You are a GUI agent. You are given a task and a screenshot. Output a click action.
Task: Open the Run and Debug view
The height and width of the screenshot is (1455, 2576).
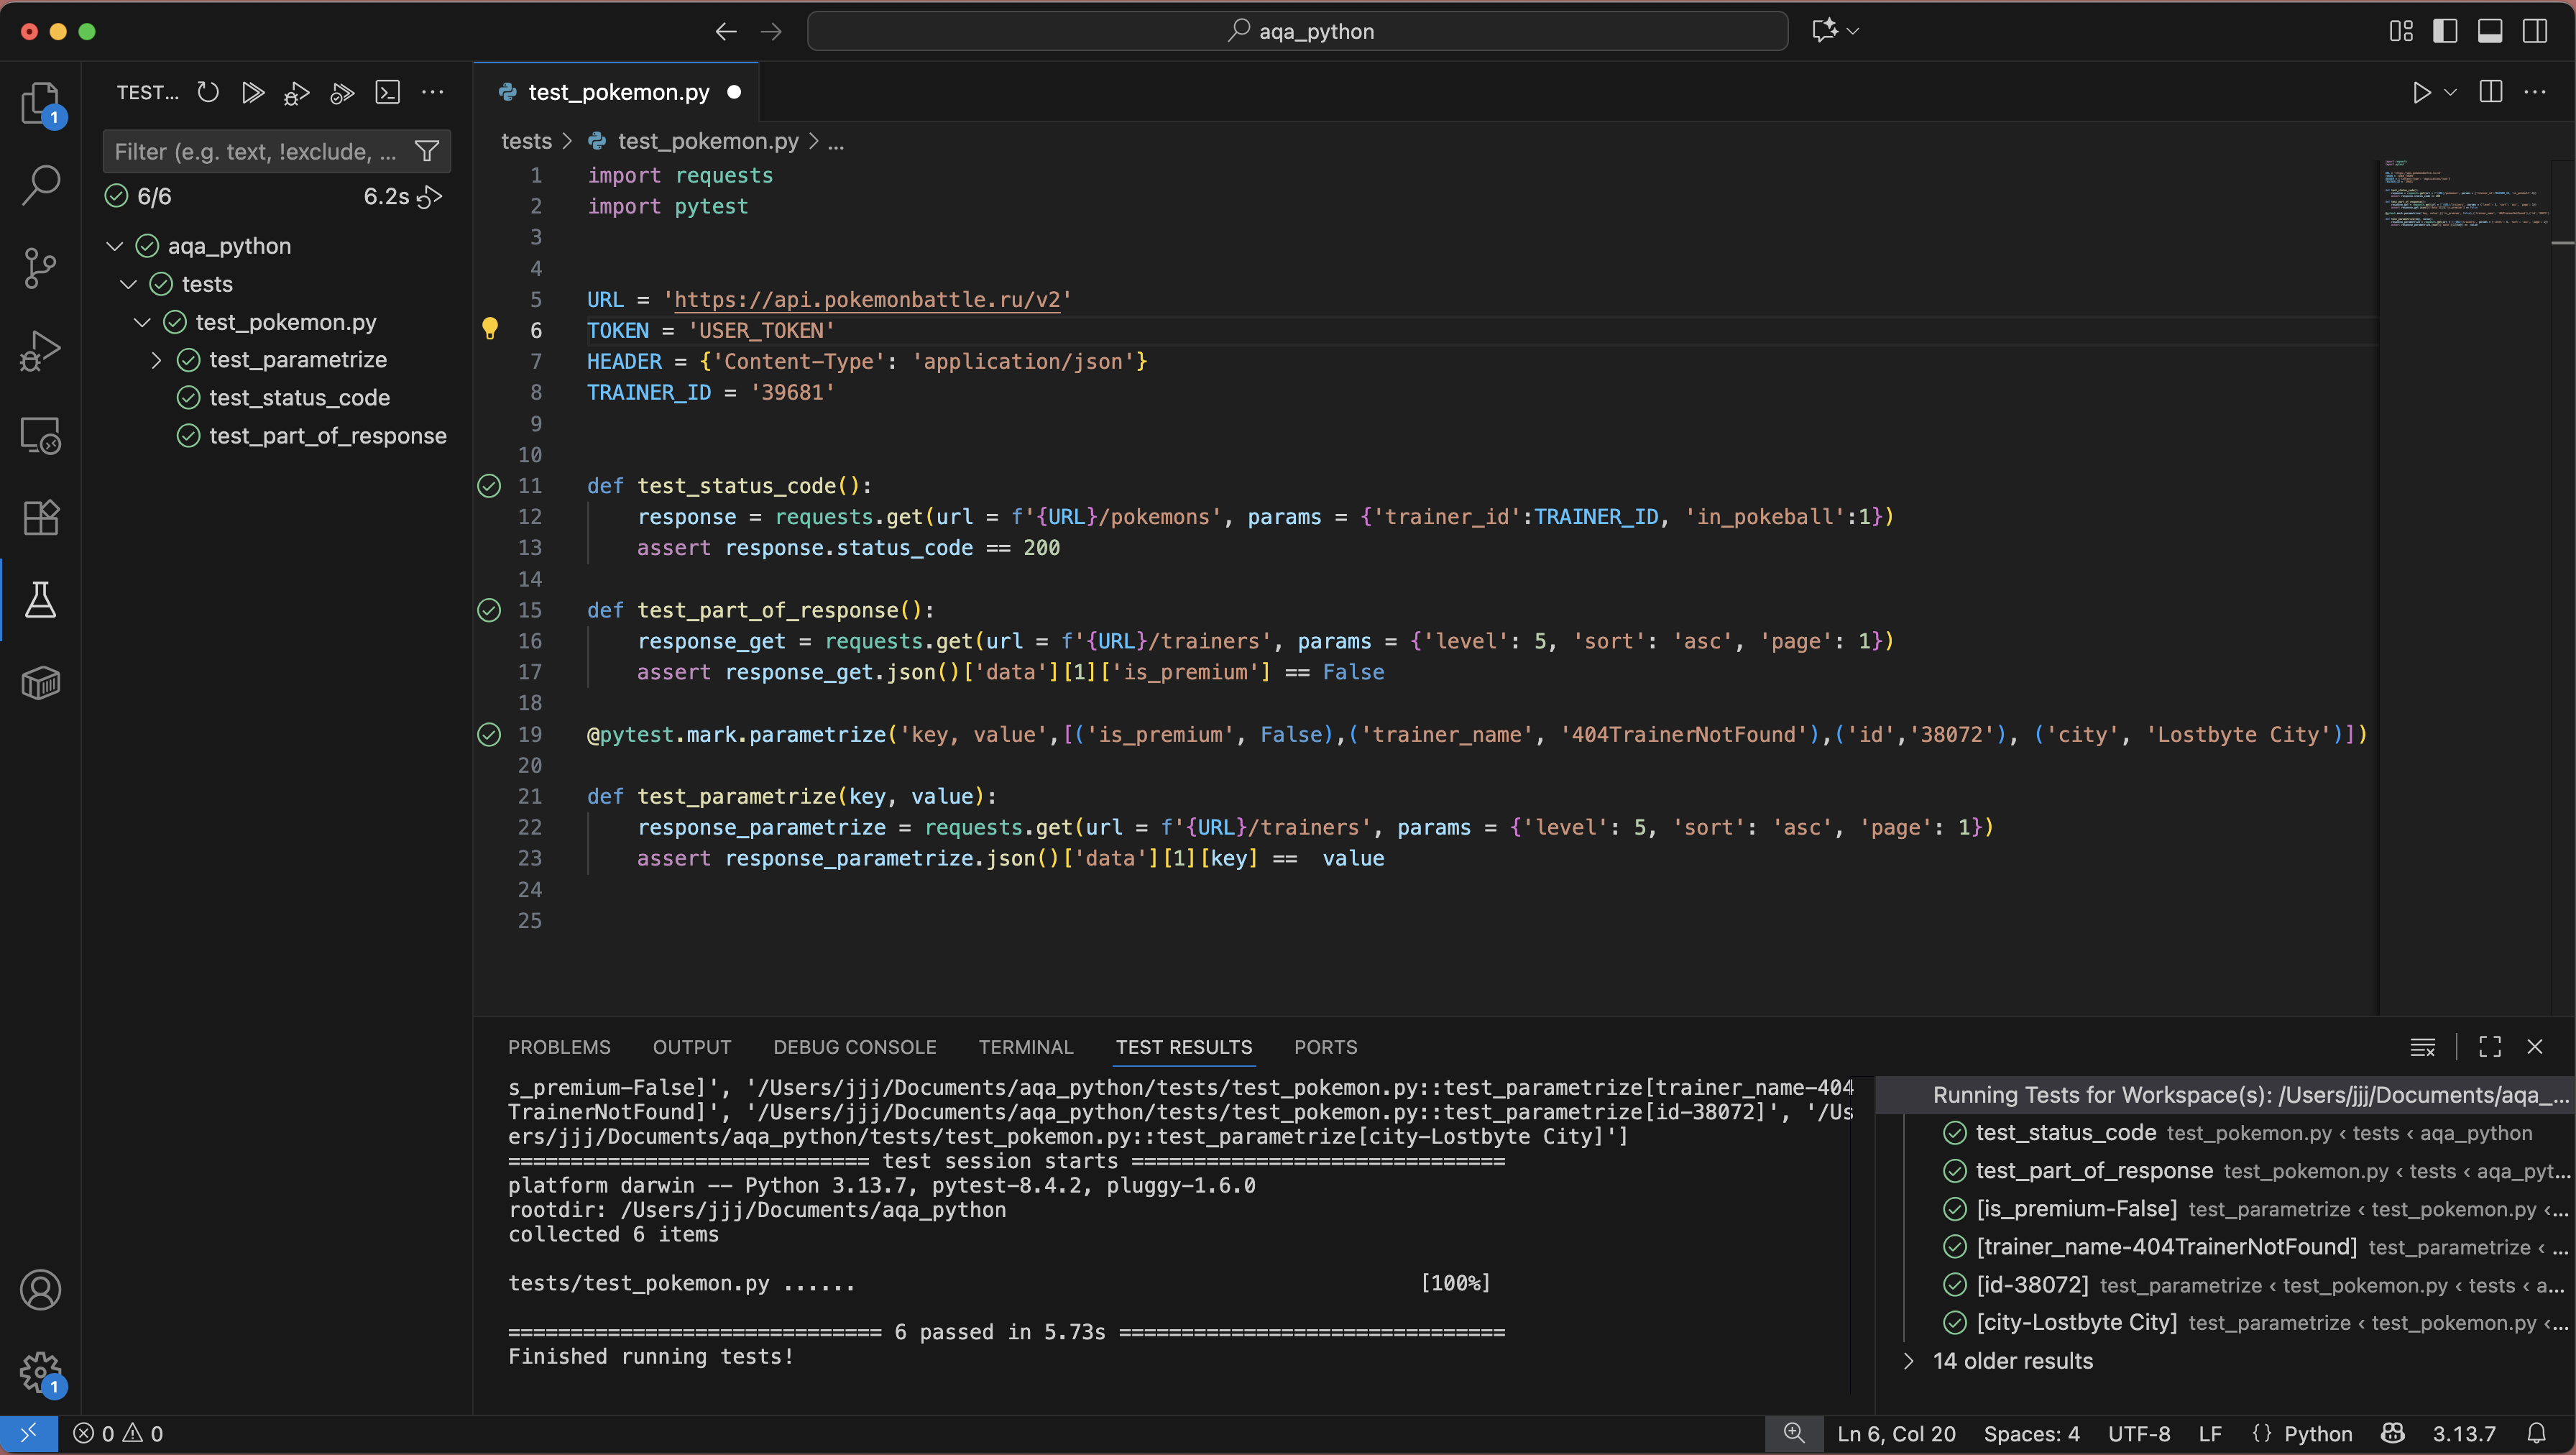click(40, 350)
